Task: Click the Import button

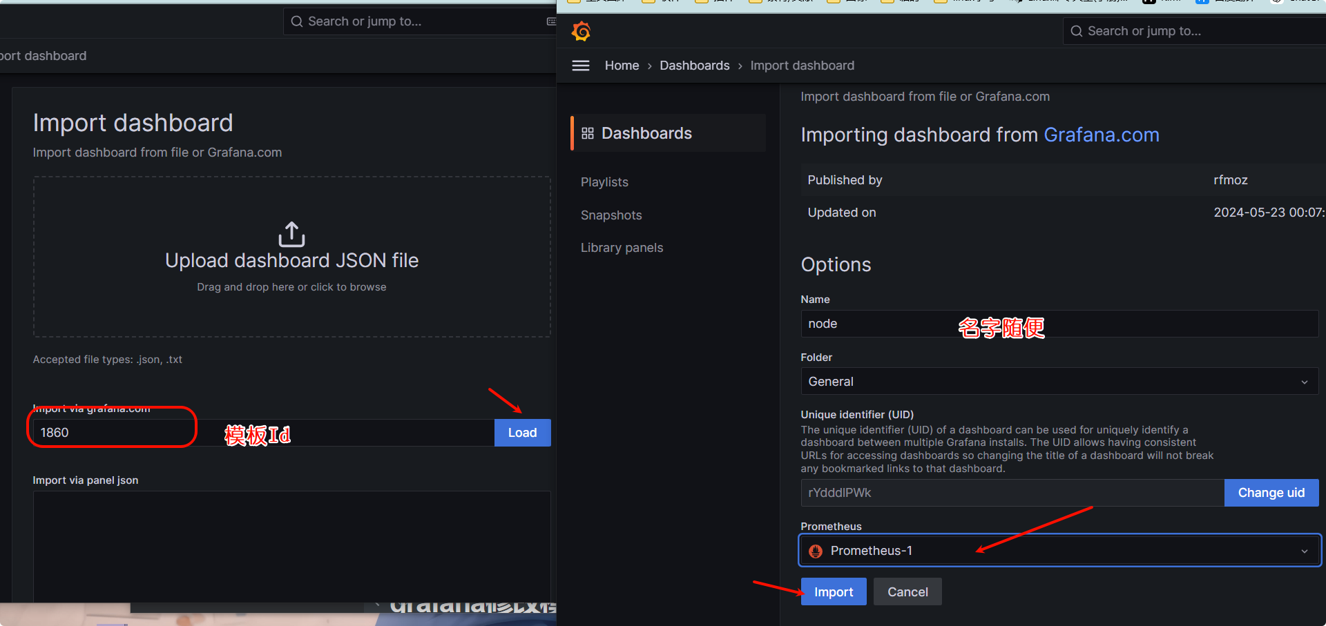Action: (x=833, y=592)
